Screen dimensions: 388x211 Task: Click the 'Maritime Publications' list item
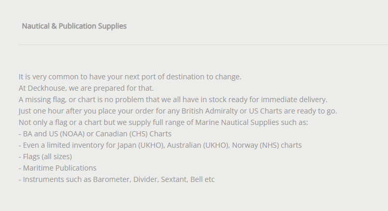(60, 168)
